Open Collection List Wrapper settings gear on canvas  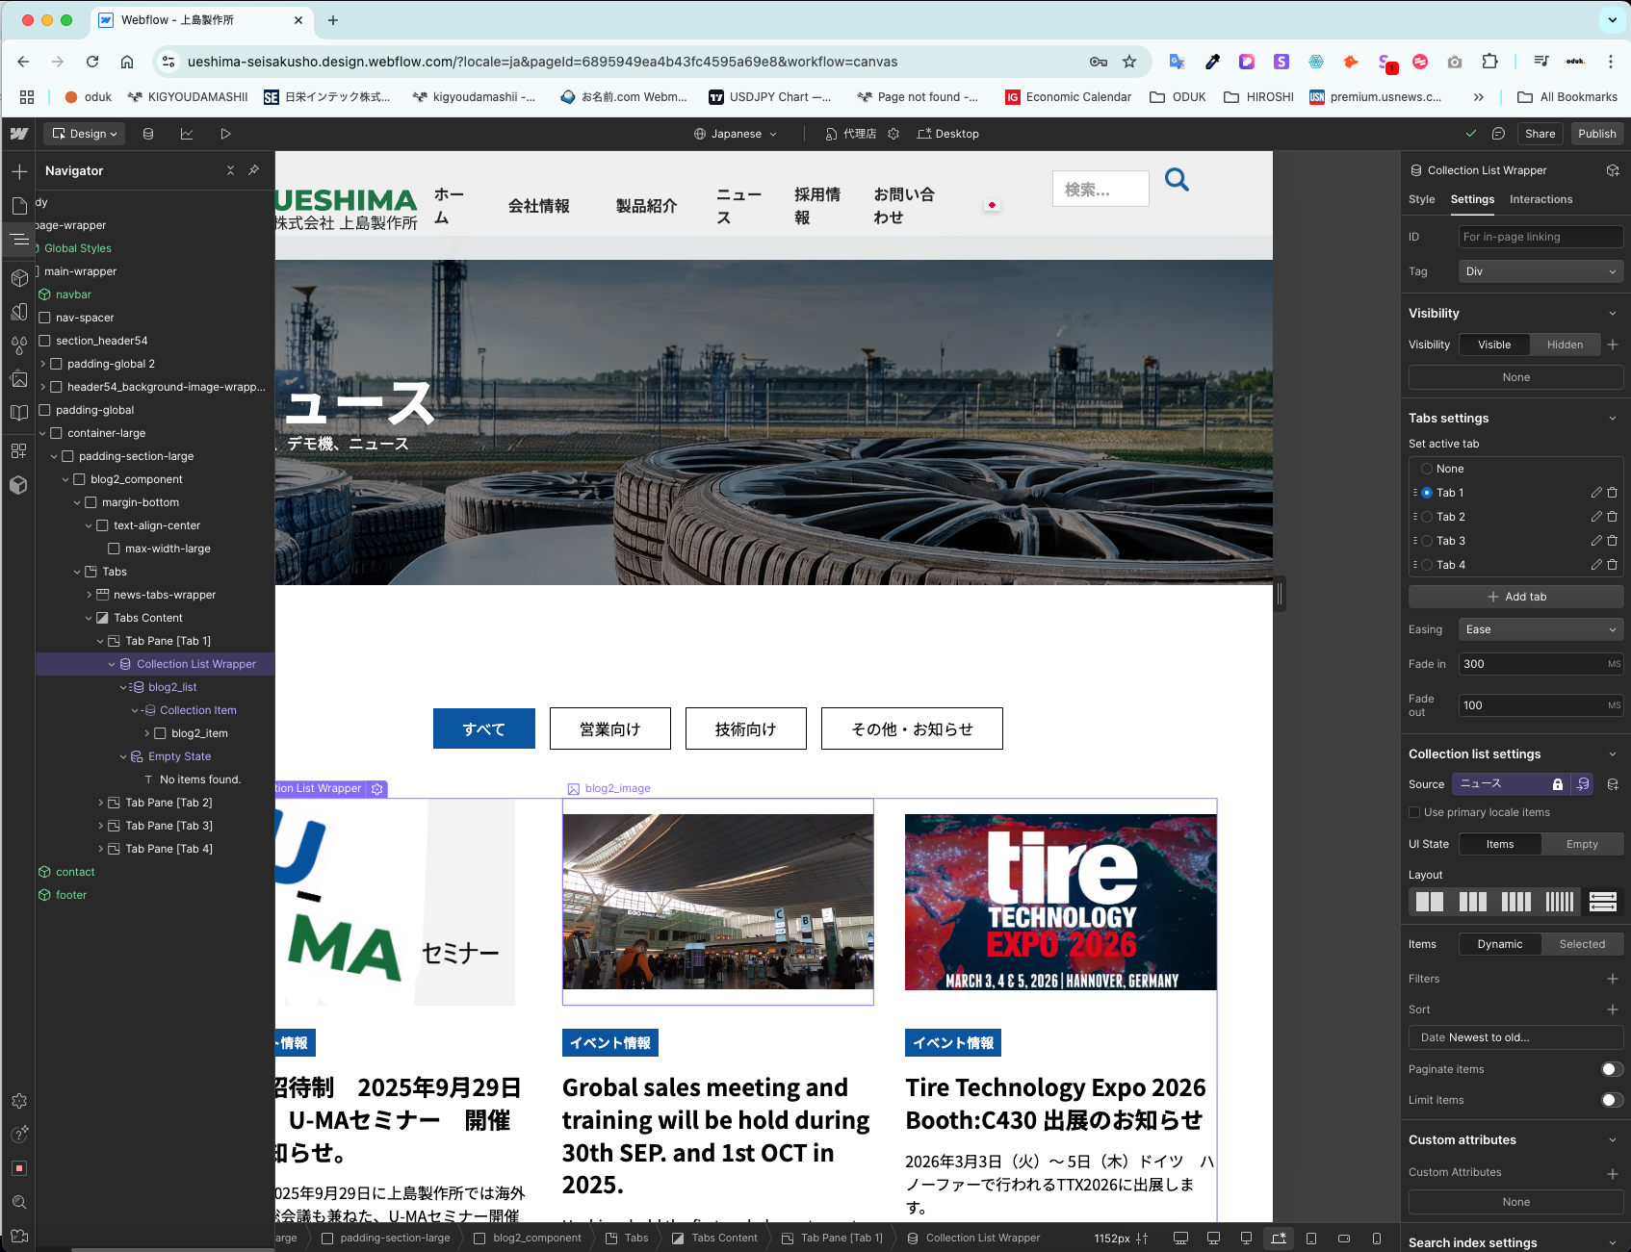(x=377, y=789)
